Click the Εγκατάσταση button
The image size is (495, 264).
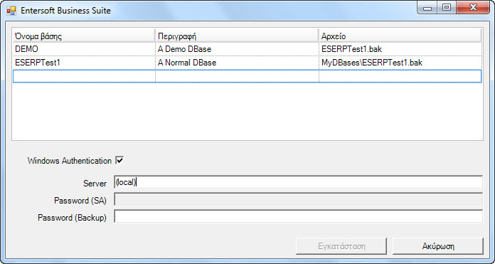tap(341, 246)
